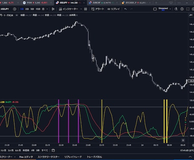Screen dimensions: 194x160
Task: Select the 年初来 date range
Action: tap(26, 150)
